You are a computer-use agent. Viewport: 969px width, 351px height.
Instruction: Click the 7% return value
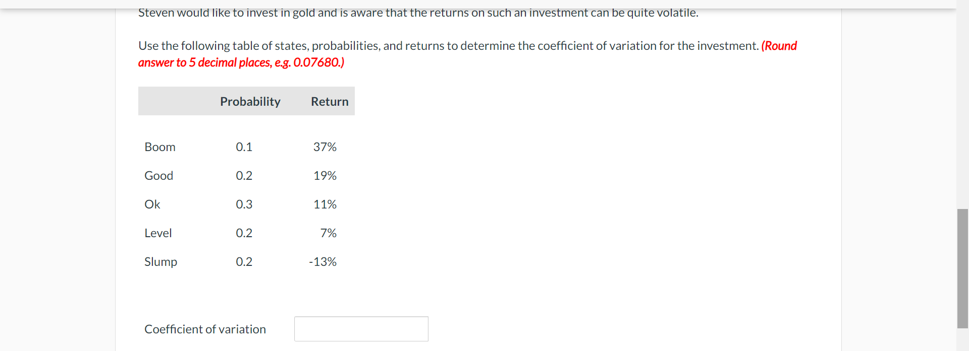pyautogui.click(x=328, y=233)
